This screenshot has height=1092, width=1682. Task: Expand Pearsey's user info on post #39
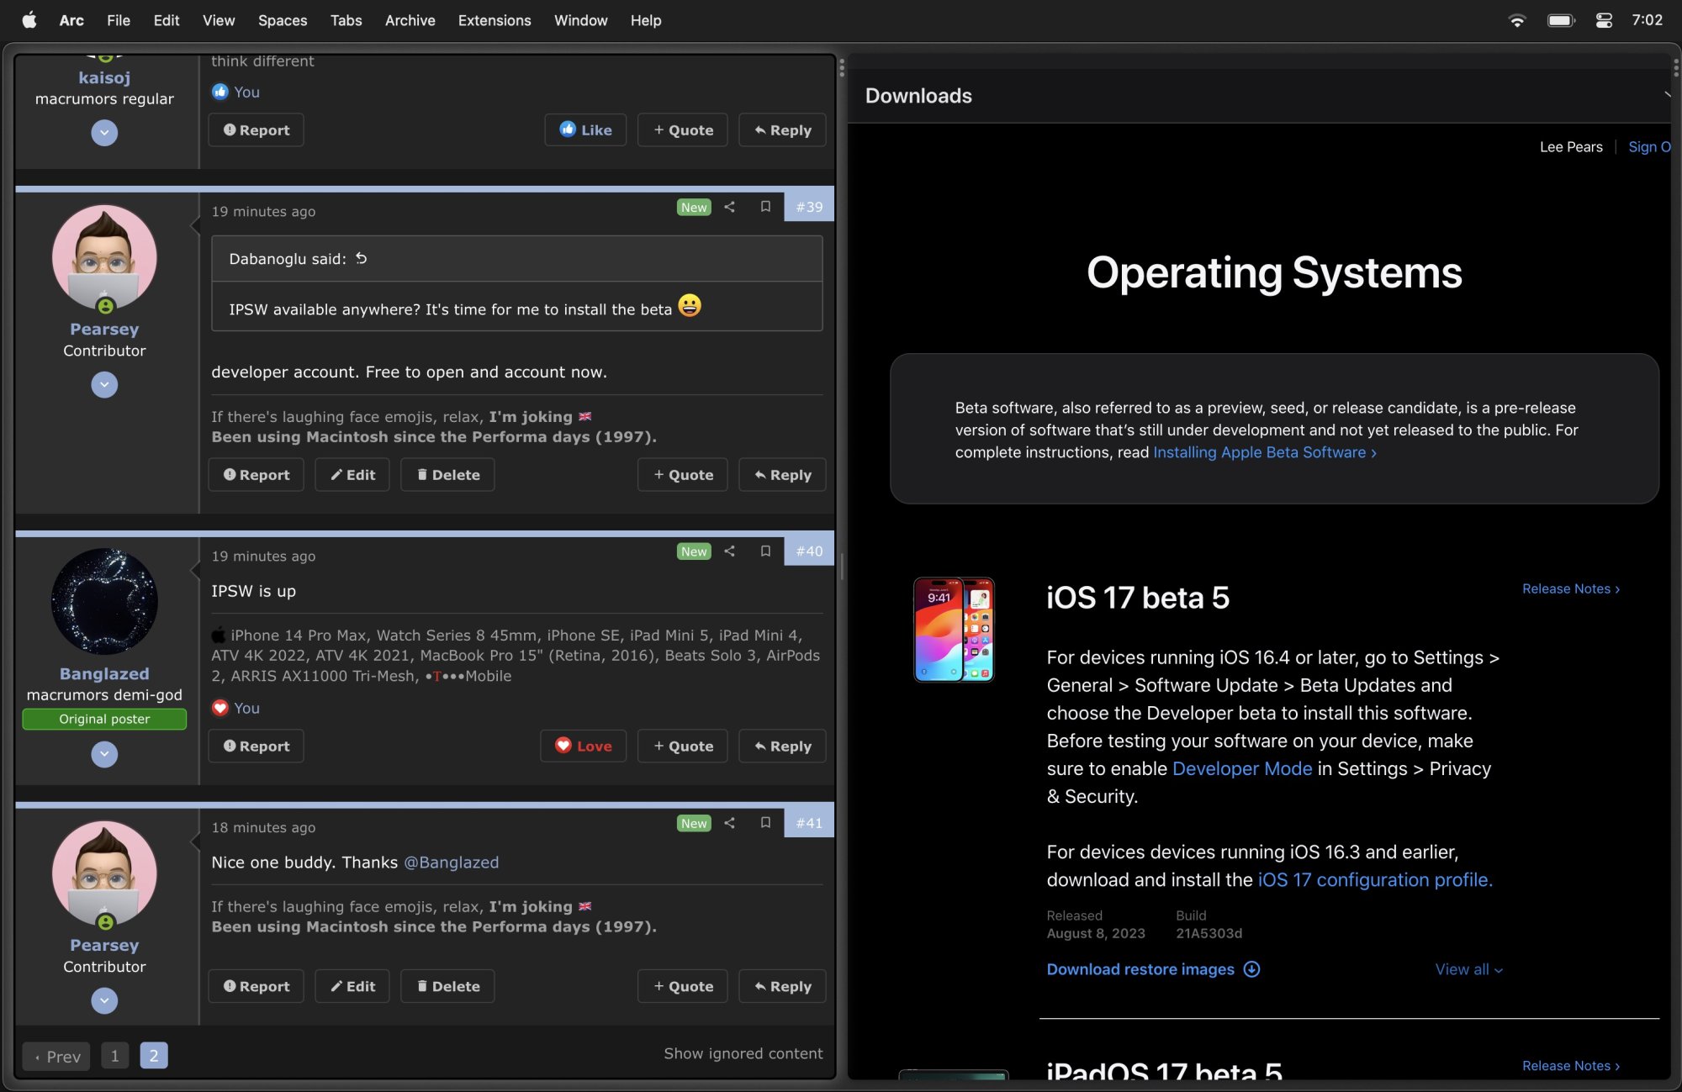point(104,385)
